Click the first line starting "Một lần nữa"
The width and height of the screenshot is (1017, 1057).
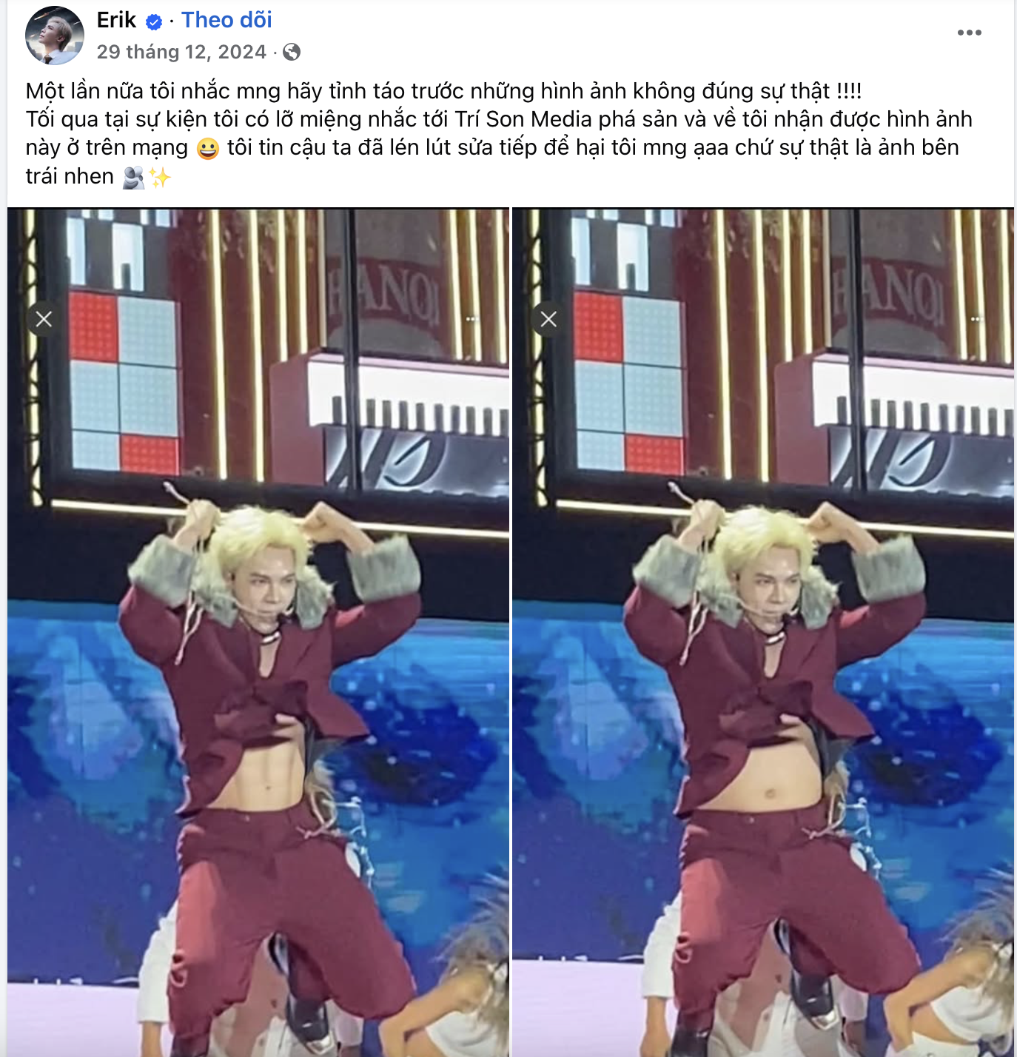[x=443, y=91]
